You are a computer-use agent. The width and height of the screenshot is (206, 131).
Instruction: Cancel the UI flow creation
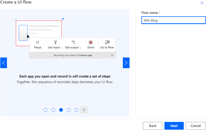coord(196,126)
